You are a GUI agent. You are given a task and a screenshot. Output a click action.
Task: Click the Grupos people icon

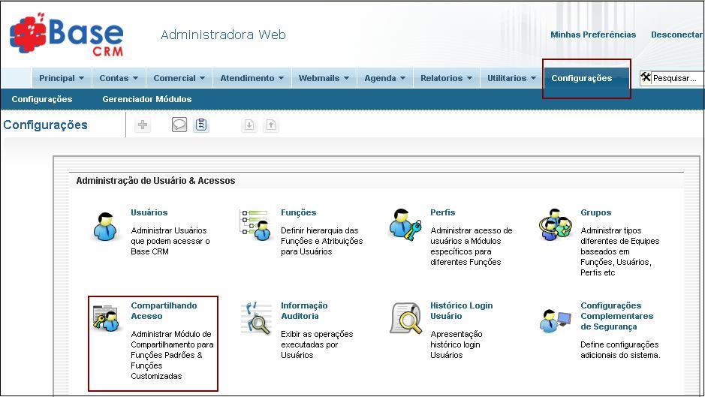tap(556, 224)
